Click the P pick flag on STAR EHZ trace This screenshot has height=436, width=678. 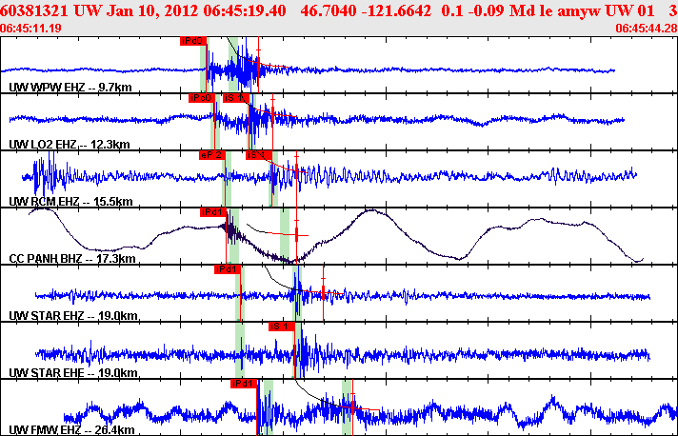[x=228, y=269]
